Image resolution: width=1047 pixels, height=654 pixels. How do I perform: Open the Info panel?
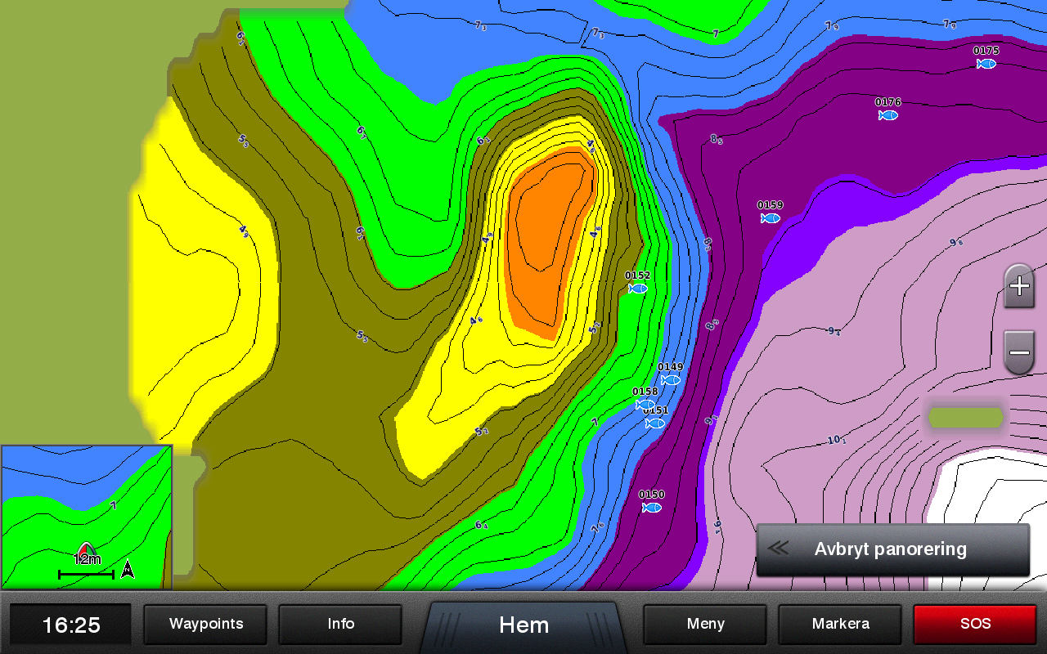340,625
